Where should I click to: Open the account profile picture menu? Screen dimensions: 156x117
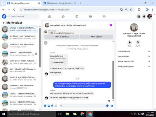point(149,17)
